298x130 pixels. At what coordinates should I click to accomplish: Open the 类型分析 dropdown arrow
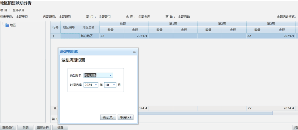(x=110, y=76)
